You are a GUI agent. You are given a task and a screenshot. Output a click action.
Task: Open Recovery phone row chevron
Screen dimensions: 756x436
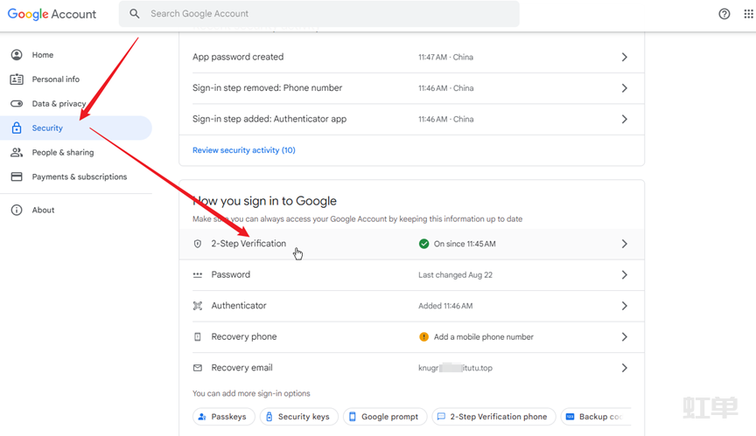[x=625, y=337]
